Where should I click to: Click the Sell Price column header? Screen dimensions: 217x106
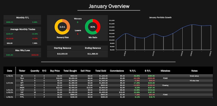pos(86,71)
